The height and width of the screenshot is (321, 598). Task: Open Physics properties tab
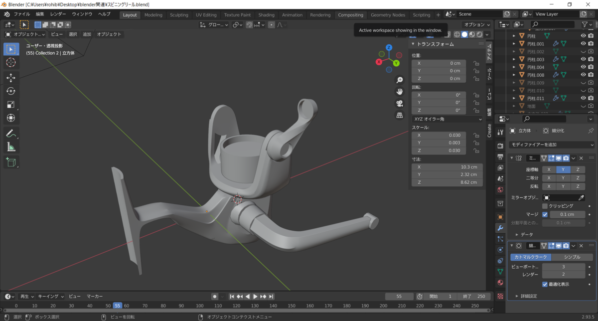point(500,250)
